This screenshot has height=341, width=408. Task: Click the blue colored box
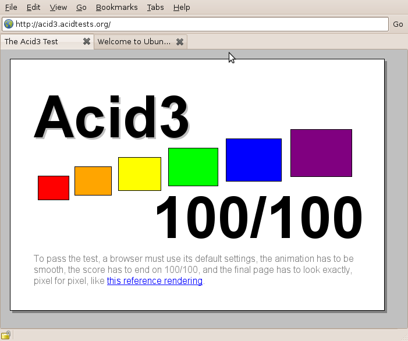(254, 160)
